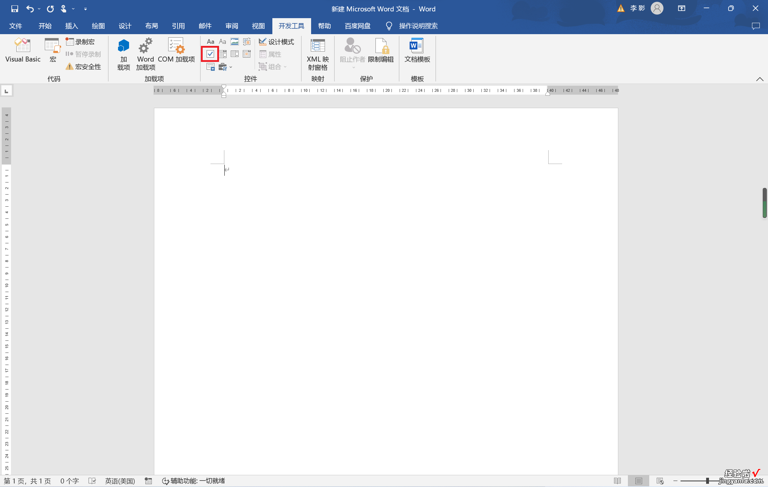Image resolution: width=768 pixels, height=487 pixels.
Task: Switch to the Draw (绘图) tab
Action: [x=98, y=26]
